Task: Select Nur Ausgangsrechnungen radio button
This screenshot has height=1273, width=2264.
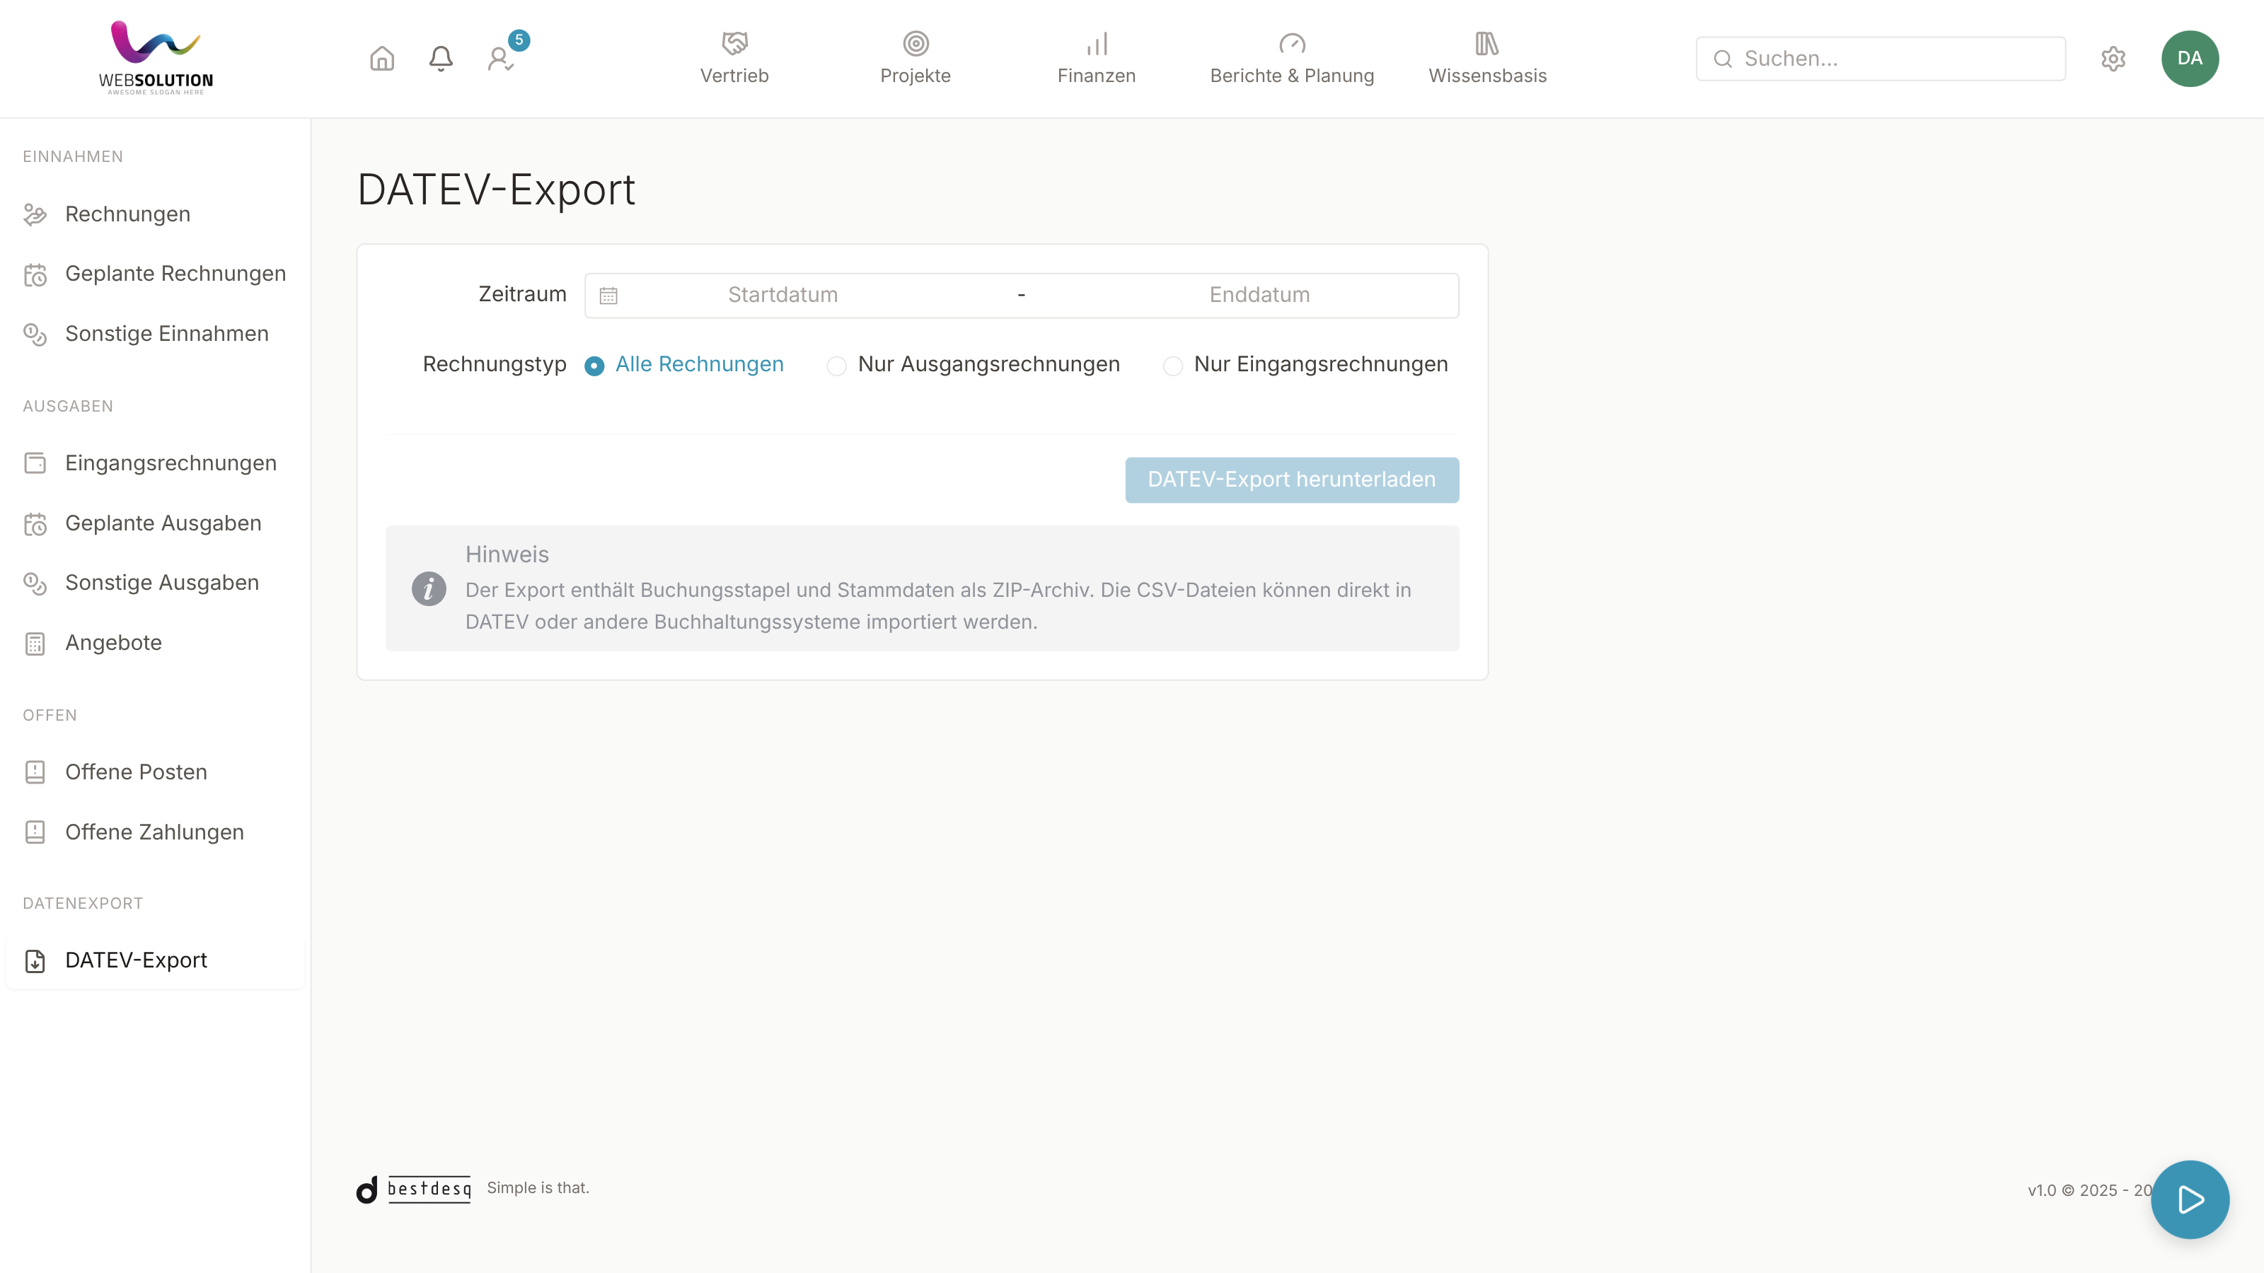Action: tap(836, 366)
